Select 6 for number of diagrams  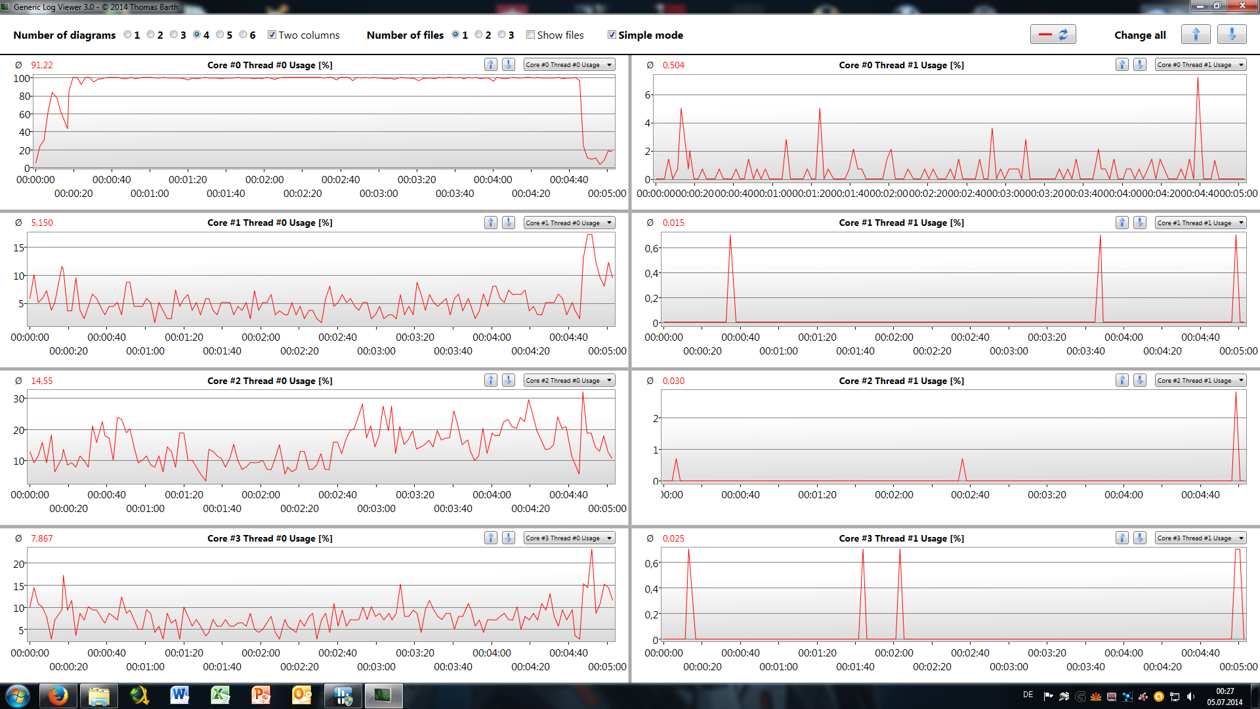tap(243, 35)
